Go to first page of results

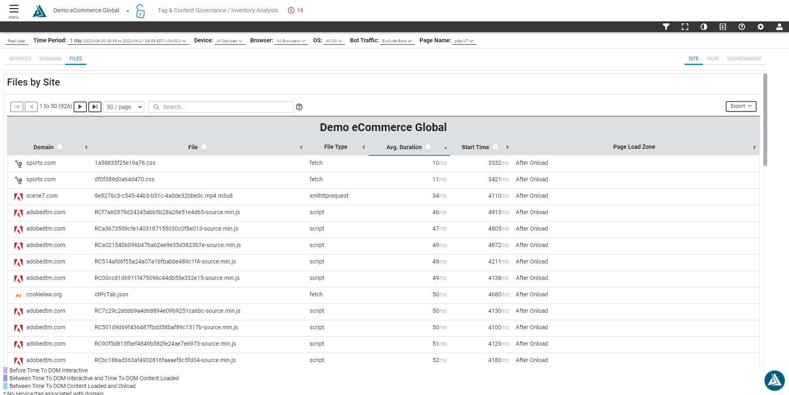coord(17,107)
